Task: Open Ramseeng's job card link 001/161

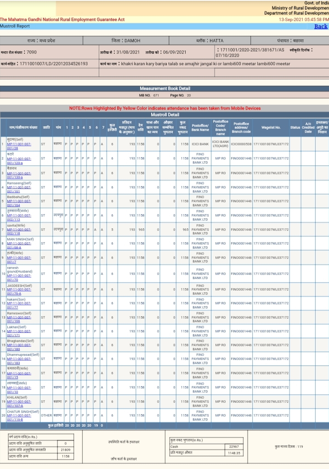Action: [19, 189]
